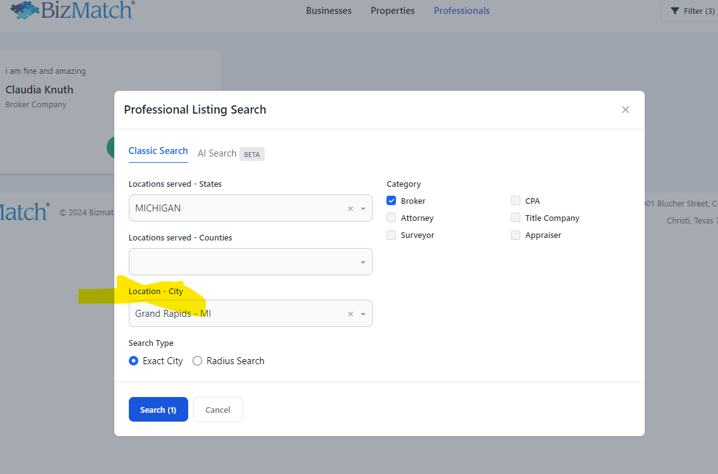Expand the States dropdown arrow
718x474 pixels.
[x=363, y=208]
